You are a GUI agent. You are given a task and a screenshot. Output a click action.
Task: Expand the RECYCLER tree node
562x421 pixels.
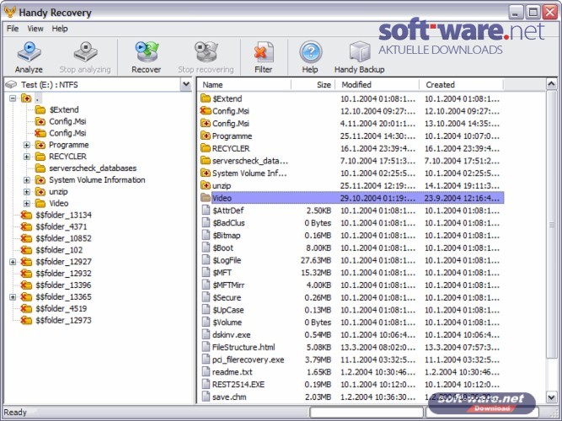(x=26, y=157)
